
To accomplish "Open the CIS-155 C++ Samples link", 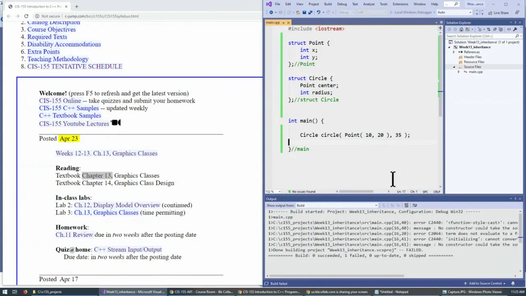I will point(69,108).
